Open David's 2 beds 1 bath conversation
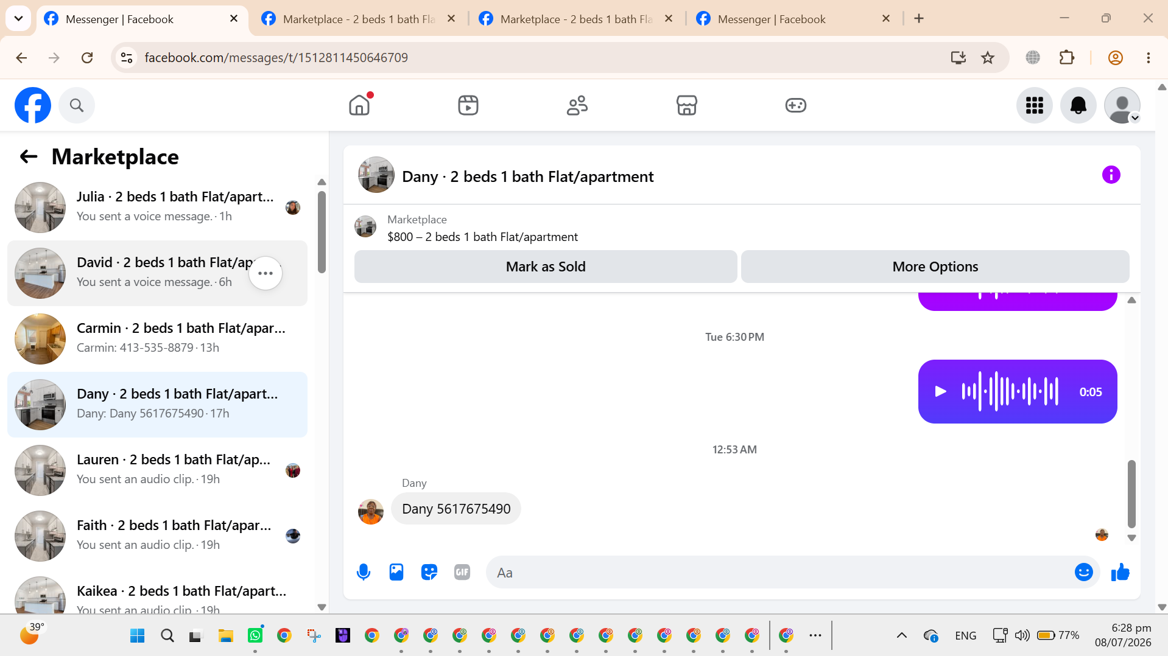This screenshot has width=1168, height=656. pyautogui.click(x=157, y=273)
